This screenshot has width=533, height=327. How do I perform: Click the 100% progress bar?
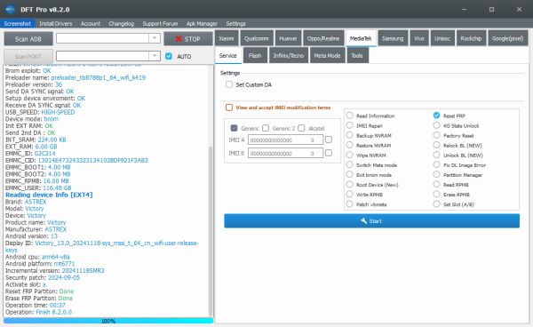(x=108, y=321)
